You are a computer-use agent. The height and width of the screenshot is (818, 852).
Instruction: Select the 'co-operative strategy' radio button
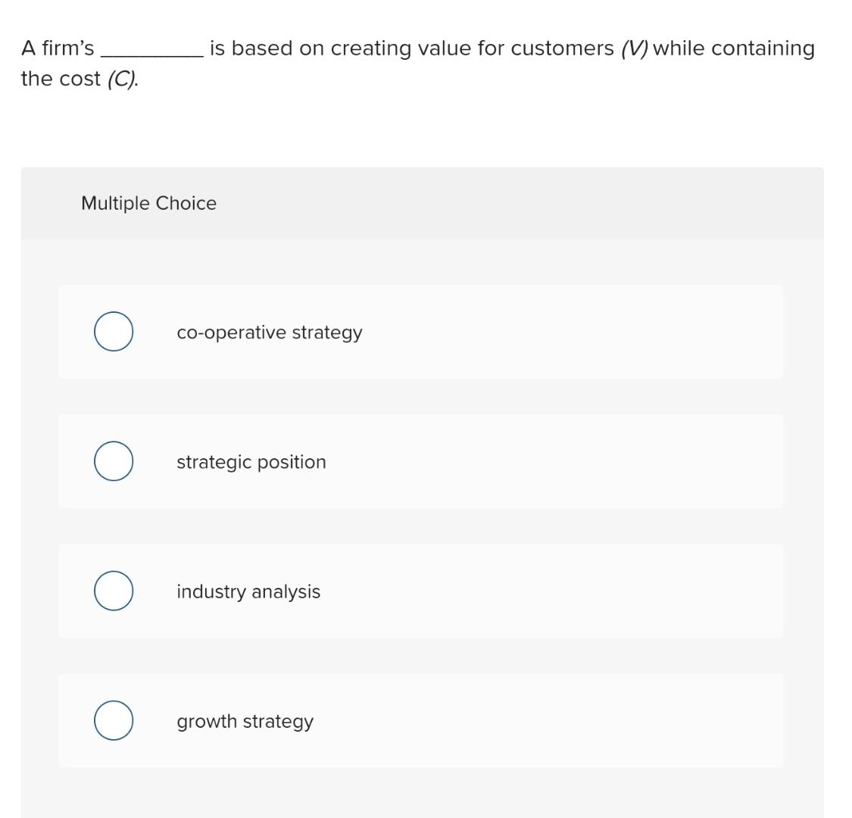114,331
